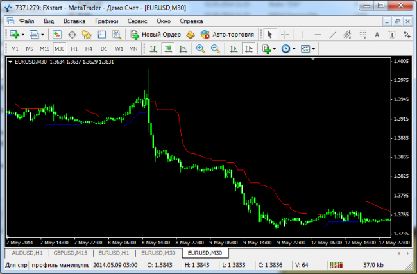Select the H1 timeframe
This screenshot has height=274, width=417.
pos(74,49)
